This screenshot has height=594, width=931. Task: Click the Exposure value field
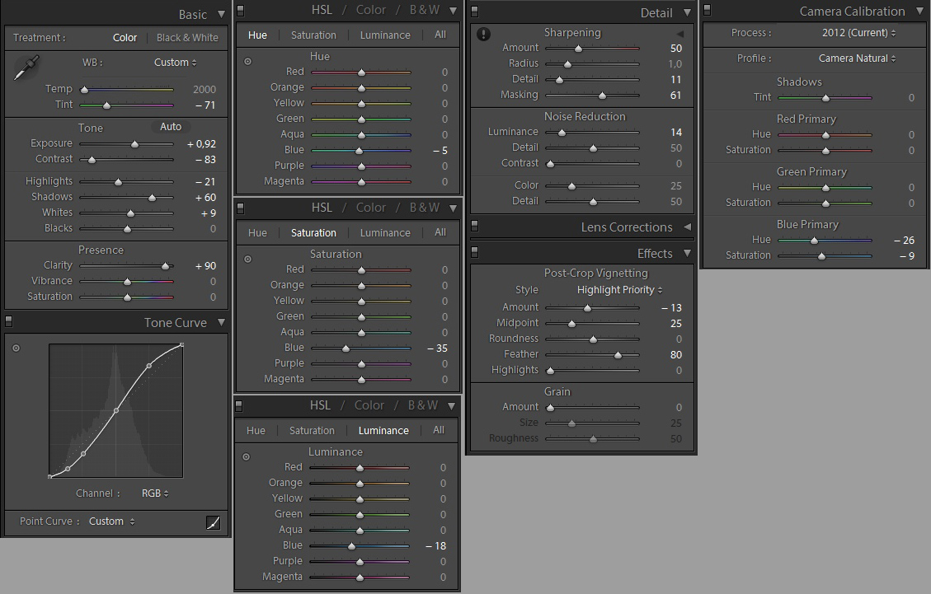click(x=201, y=144)
